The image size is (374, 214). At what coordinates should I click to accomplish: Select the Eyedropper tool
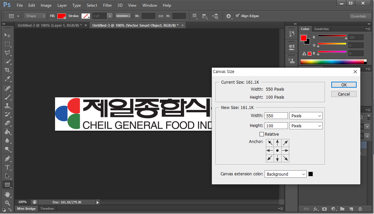click(7, 79)
